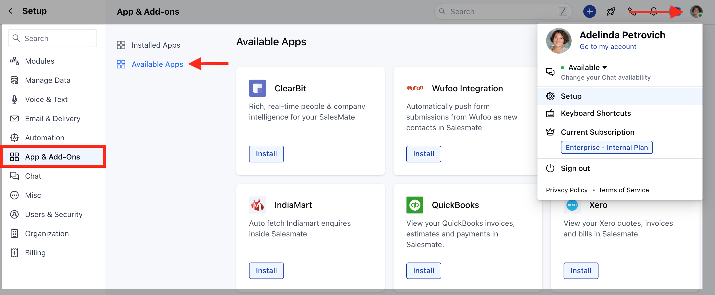The width and height of the screenshot is (715, 295).
Task: Open Users & Security settings
Action: [x=54, y=214]
